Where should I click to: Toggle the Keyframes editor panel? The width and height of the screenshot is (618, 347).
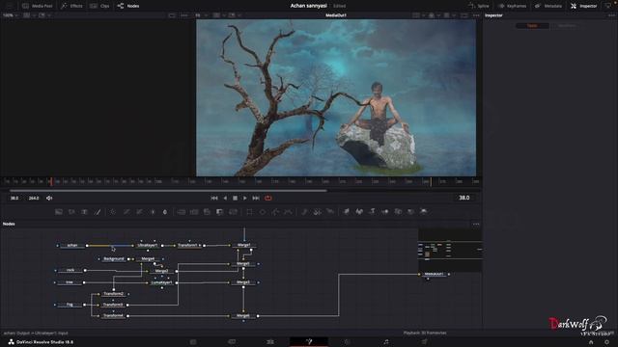(x=512, y=6)
